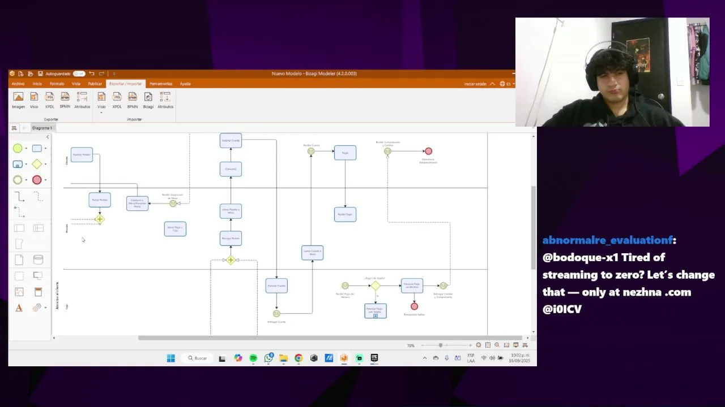This screenshot has width=725, height=407.
Task: Adjust the zoom slider handle
Action: tap(441, 345)
